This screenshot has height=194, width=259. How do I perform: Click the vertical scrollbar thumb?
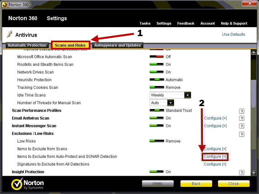pos(254,94)
